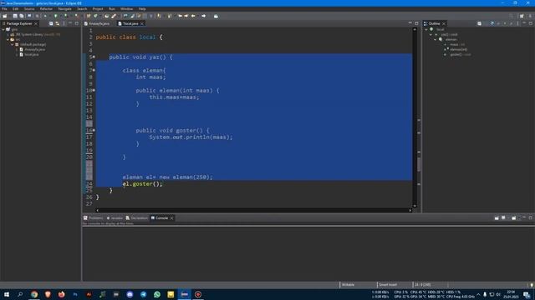Select maas field in Outline
Screen dimensions: 535x300
click(455, 44)
